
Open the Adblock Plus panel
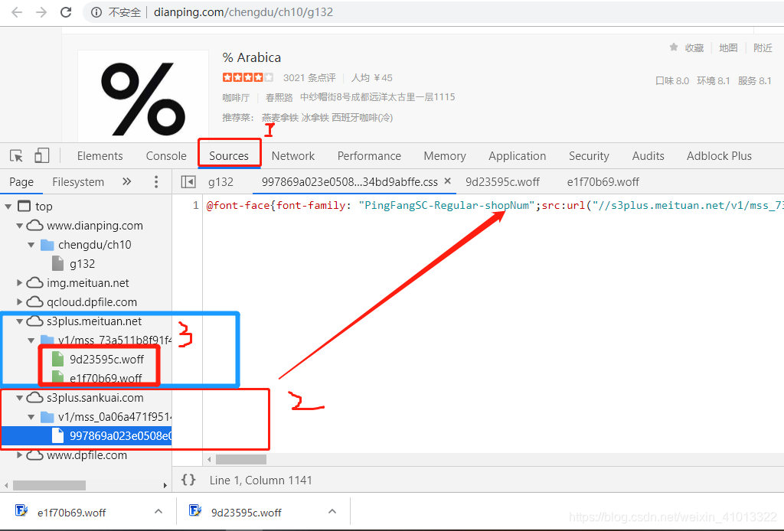coord(719,156)
